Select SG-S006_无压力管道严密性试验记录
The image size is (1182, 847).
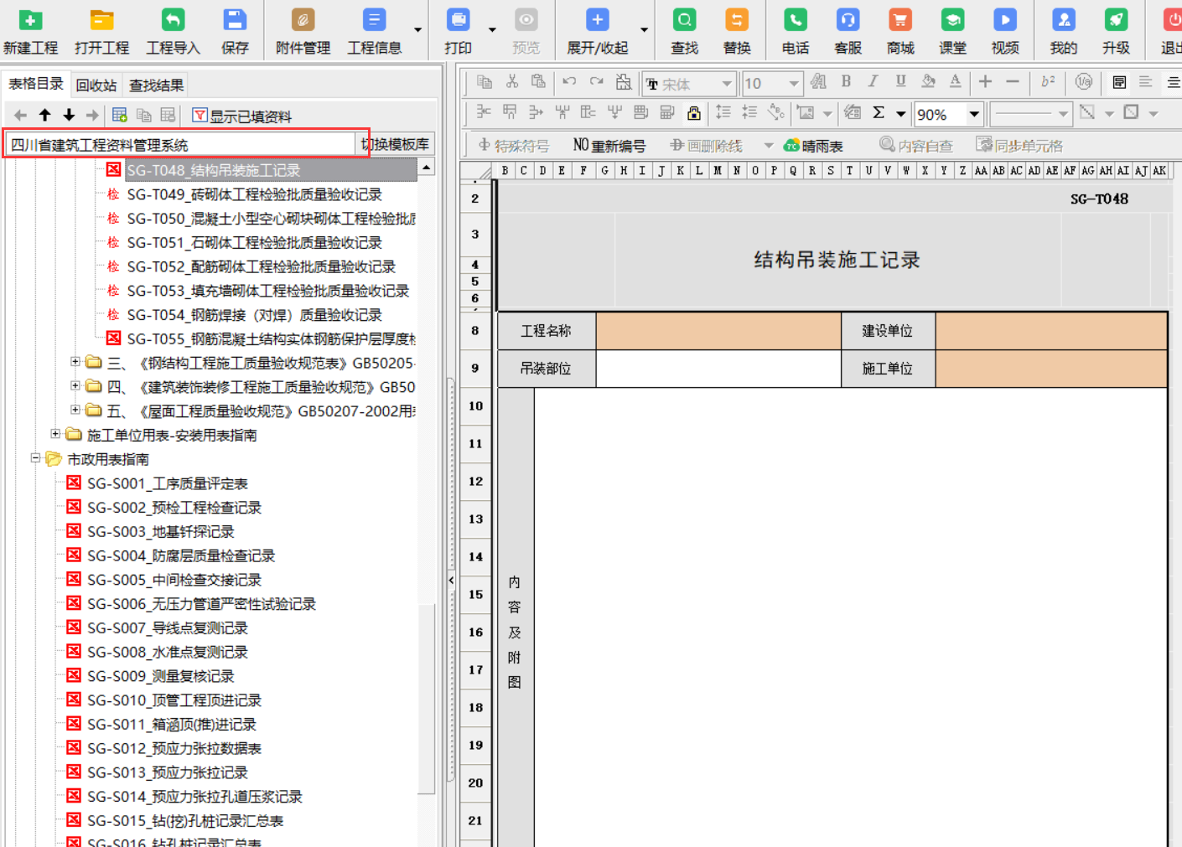[x=201, y=604]
